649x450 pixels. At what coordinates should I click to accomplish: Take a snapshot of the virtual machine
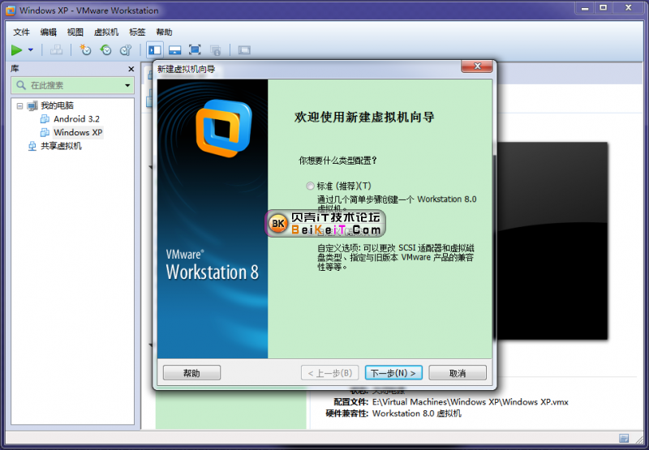click(x=85, y=50)
